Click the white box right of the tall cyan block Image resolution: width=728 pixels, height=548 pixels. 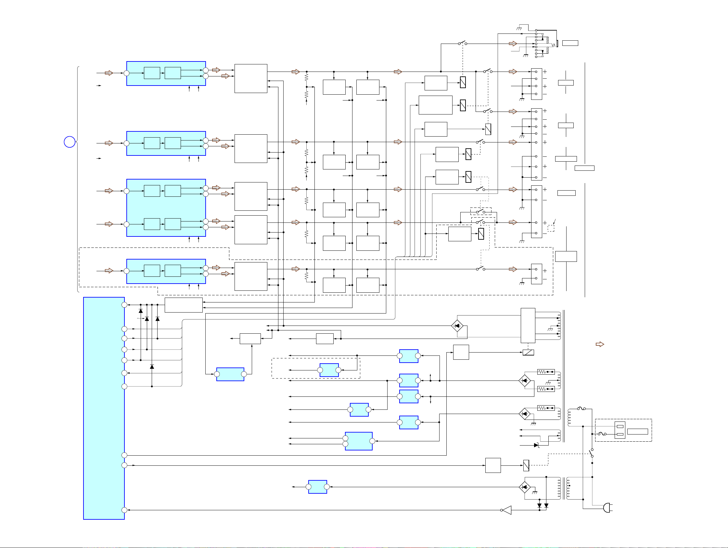pos(183,305)
